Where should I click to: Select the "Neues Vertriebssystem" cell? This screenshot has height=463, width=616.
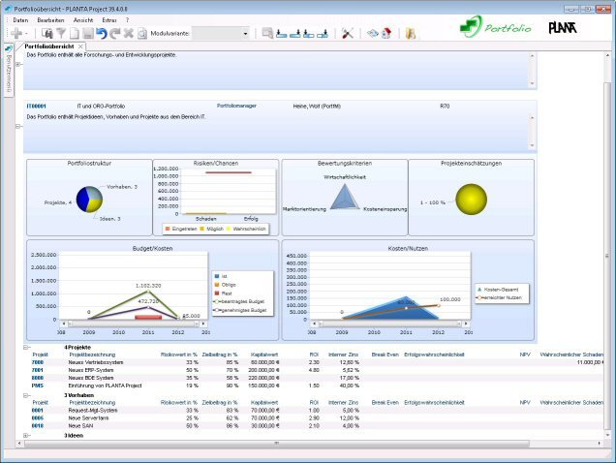pyautogui.click(x=96, y=362)
